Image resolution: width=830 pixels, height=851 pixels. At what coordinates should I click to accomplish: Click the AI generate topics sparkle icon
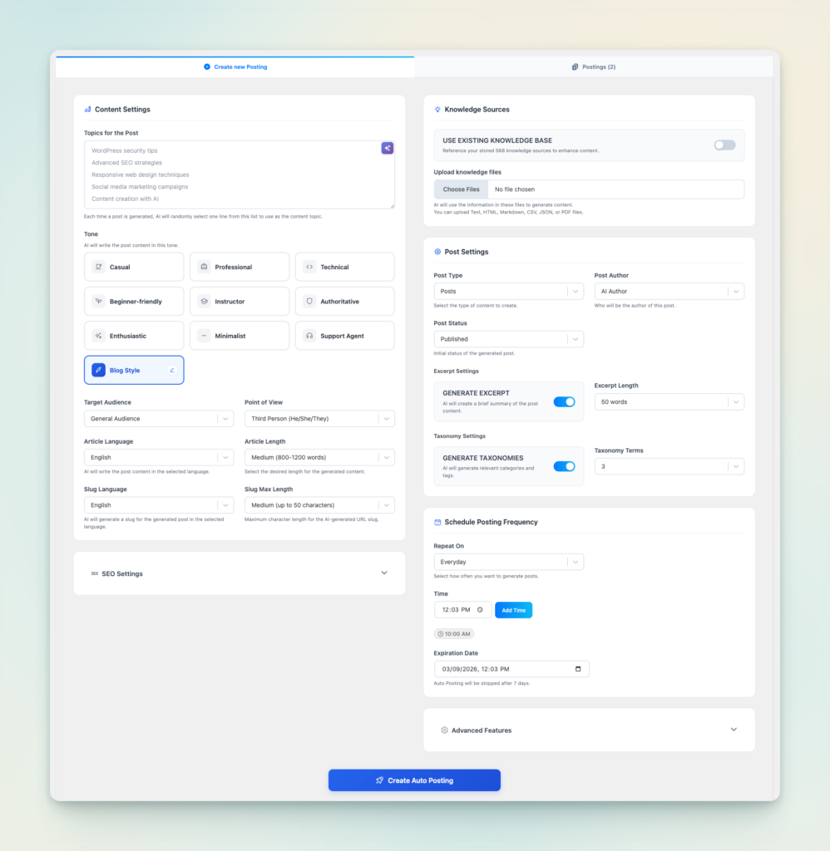pos(387,148)
